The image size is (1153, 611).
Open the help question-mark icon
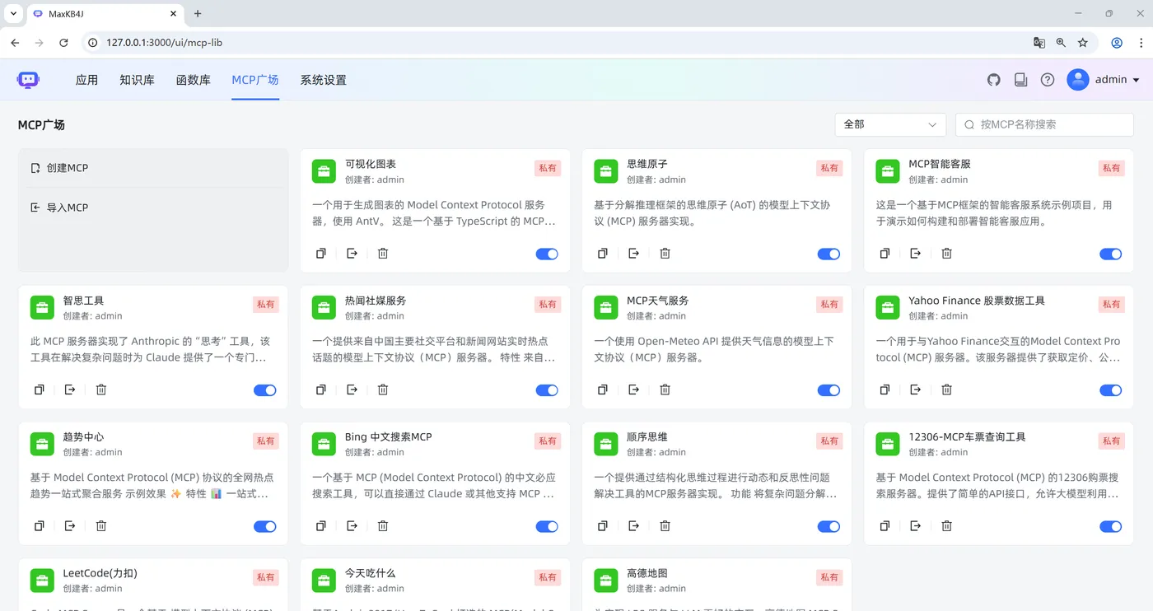coord(1048,80)
